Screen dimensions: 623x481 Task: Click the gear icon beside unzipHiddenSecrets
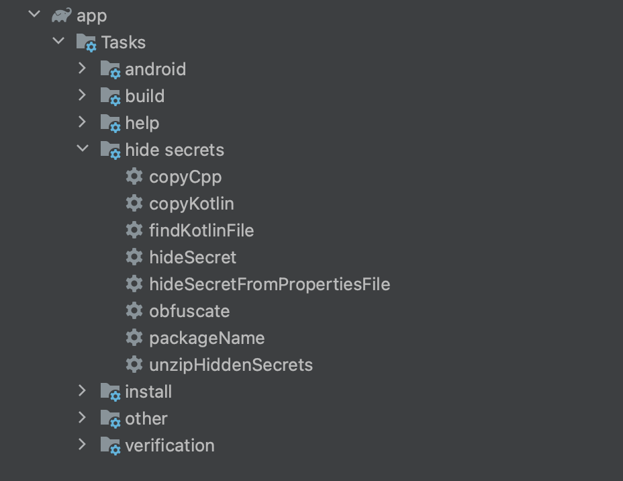[x=134, y=364]
